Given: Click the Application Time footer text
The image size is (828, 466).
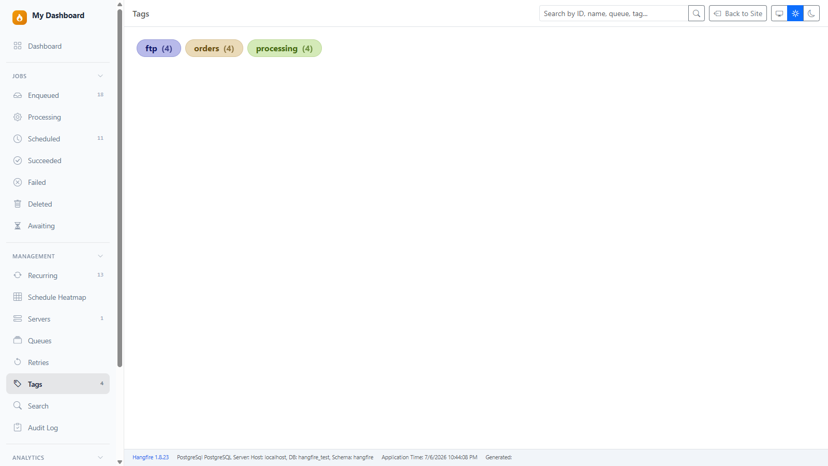Looking at the screenshot, I should click(430, 457).
